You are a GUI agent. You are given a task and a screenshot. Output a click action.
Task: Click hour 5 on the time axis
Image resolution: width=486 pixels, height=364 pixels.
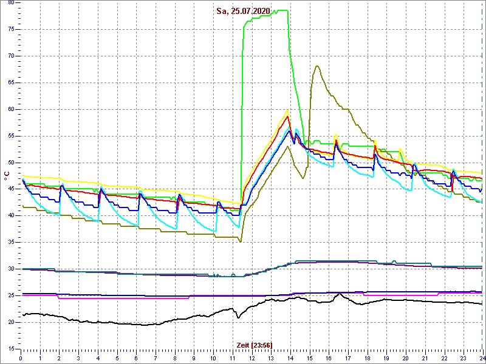pyautogui.click(x=117, y=358)
